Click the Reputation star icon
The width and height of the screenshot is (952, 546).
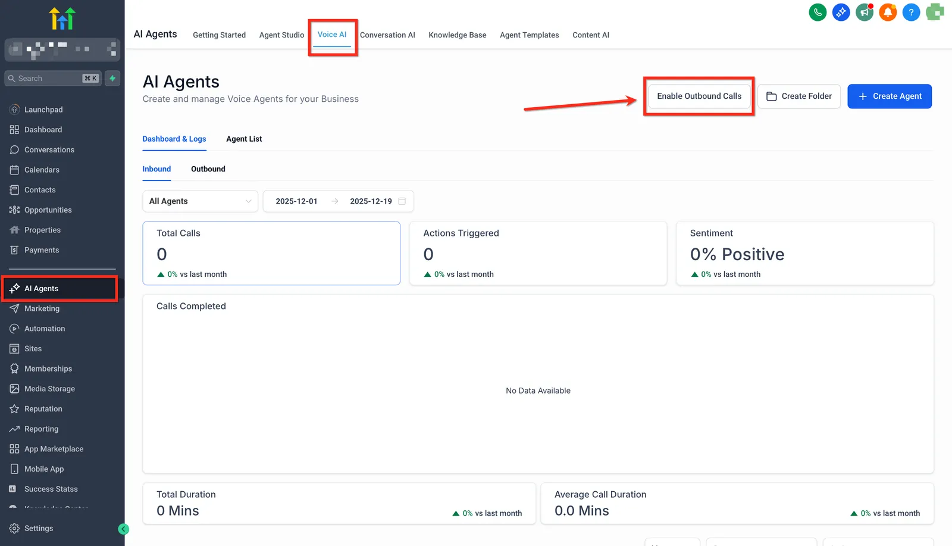pyautogui.click(x=14, y=409)
